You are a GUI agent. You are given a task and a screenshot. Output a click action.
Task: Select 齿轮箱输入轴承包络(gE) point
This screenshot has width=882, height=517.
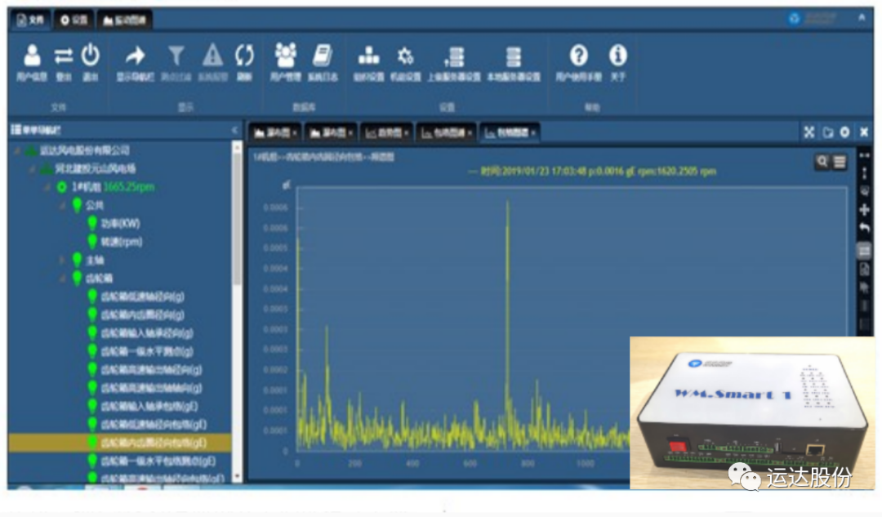tap(149, 406)
